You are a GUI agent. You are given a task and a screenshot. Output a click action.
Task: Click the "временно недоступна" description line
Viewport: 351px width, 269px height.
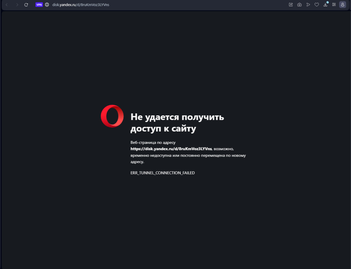click(188, 155)
